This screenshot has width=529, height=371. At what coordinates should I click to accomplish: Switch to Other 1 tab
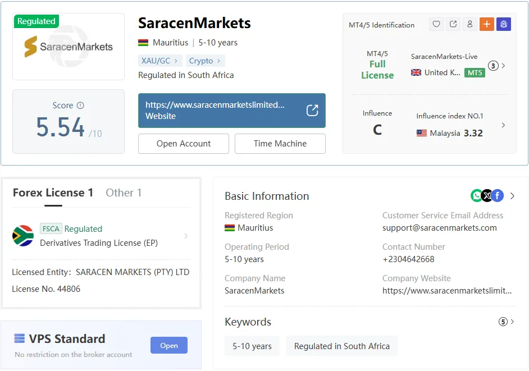point(124,193)
